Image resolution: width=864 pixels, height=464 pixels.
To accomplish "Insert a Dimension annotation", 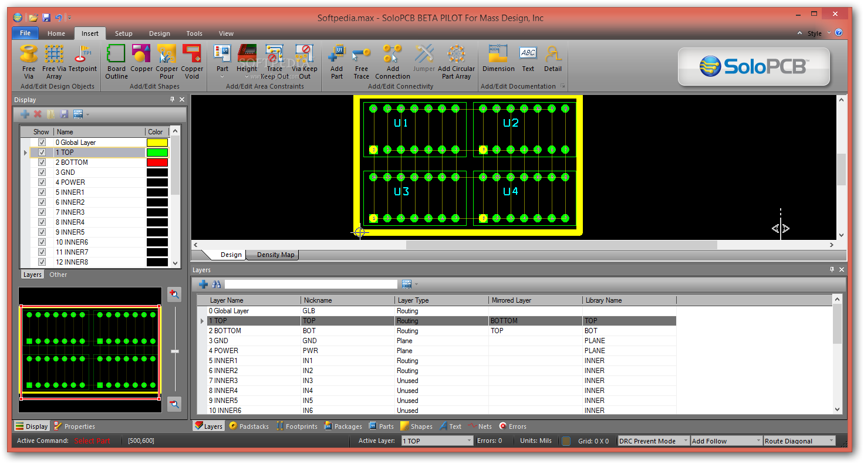I will [498, 57].
